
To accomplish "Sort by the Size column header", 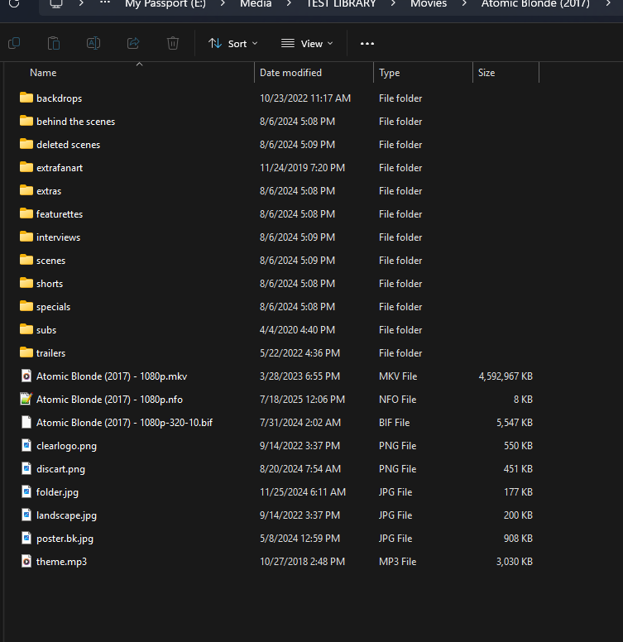I will (x=486, y=73).
